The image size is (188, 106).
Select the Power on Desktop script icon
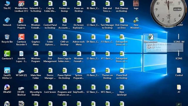tap(79, 4)
